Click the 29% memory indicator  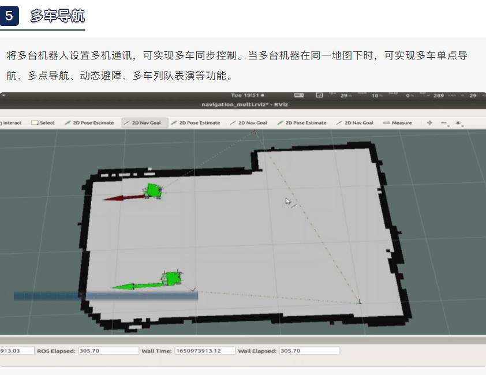point(345,94)
